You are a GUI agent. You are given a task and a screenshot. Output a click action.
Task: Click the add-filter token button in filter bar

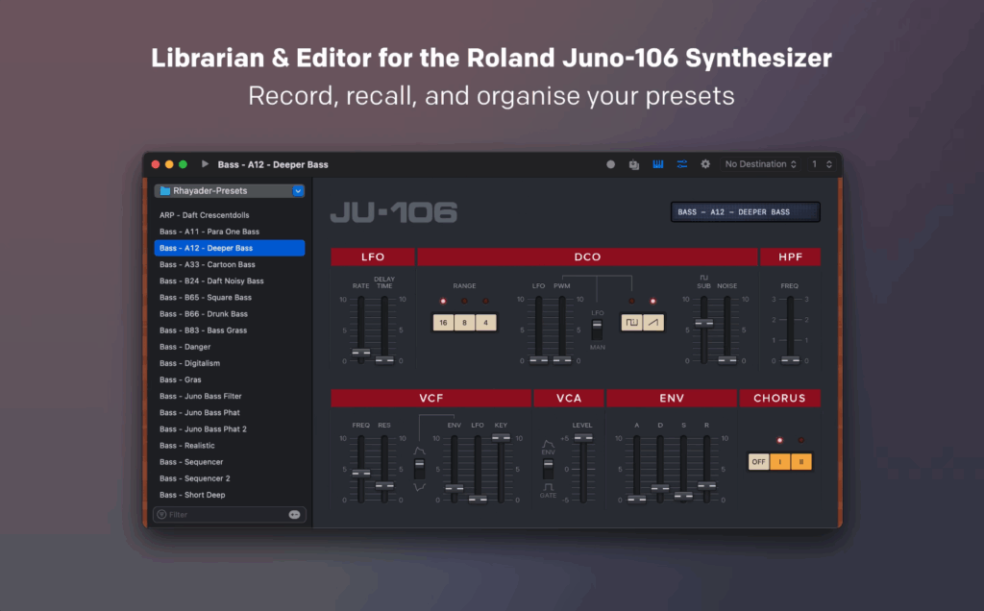point(295,514)
